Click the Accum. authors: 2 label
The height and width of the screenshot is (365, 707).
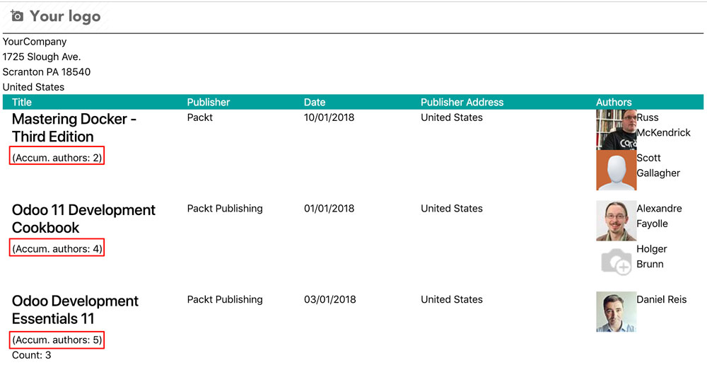pyautogui.click(x=57, y=158)
